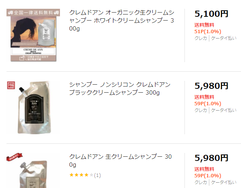Click the 5,980円 price of black shampoo

coord(211,86)
